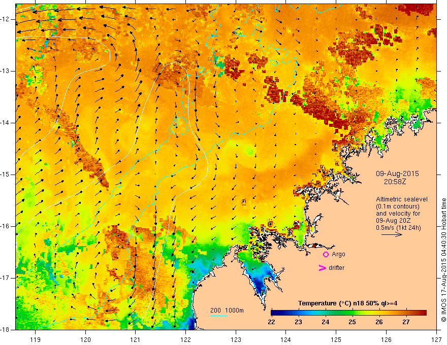Click the colorbar tick label 27

[x=406, y=322]
